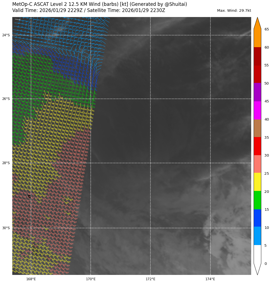Click the small black island marker near 168°E
The image size is (271, 283).
(x=30, y=196)
